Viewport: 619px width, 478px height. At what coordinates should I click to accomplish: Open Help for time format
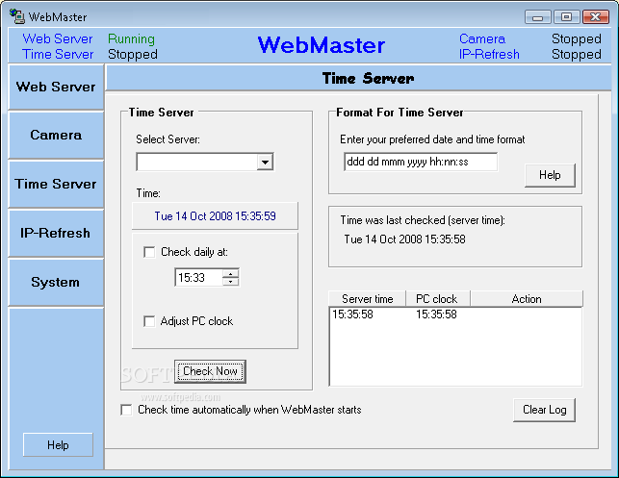click(x=550, y=175)
